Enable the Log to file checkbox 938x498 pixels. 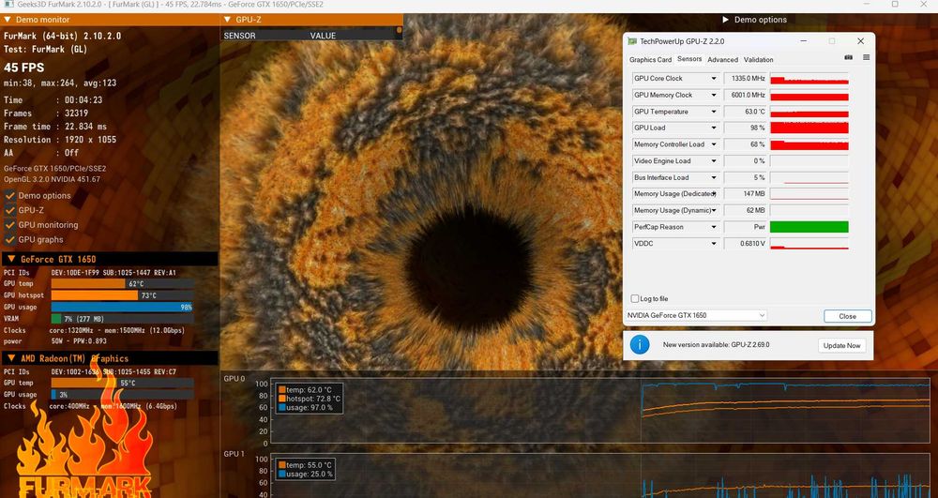pos(635,298)
